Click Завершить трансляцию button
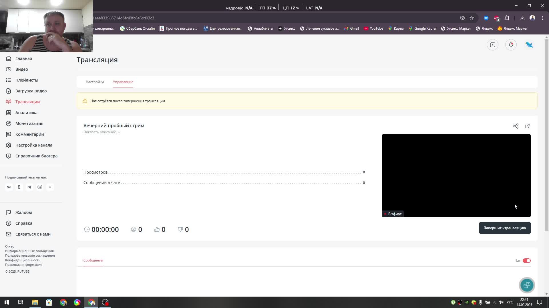Screen dimensions: 549x308 click(505, 228)
